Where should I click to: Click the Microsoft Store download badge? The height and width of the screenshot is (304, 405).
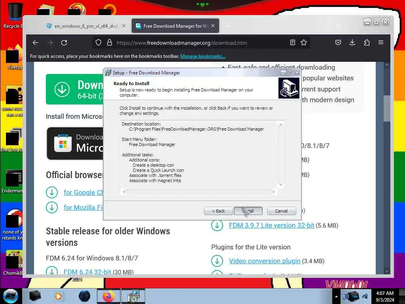point(75,143)
